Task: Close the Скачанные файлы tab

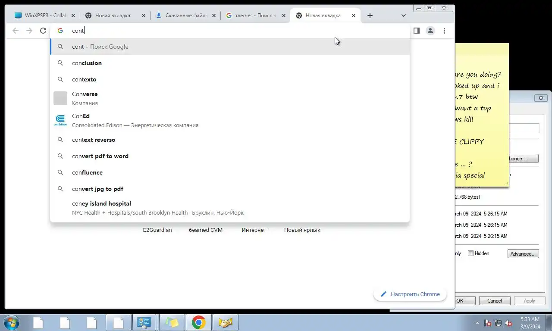Action: point(214,16)
